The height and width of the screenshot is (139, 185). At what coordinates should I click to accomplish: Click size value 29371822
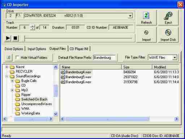(x=130, y=77)
